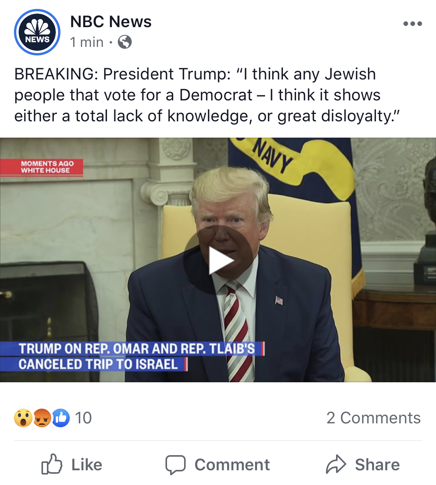View the 10 reactions count
This screenshot has height=485, width=436.
pos(83,418)
